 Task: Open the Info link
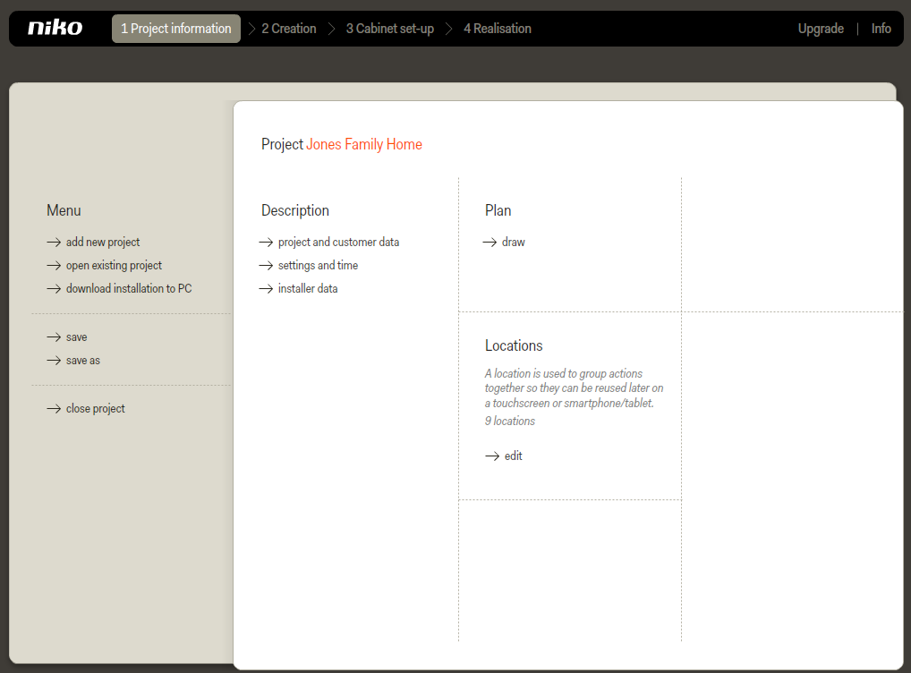point(881,29)
